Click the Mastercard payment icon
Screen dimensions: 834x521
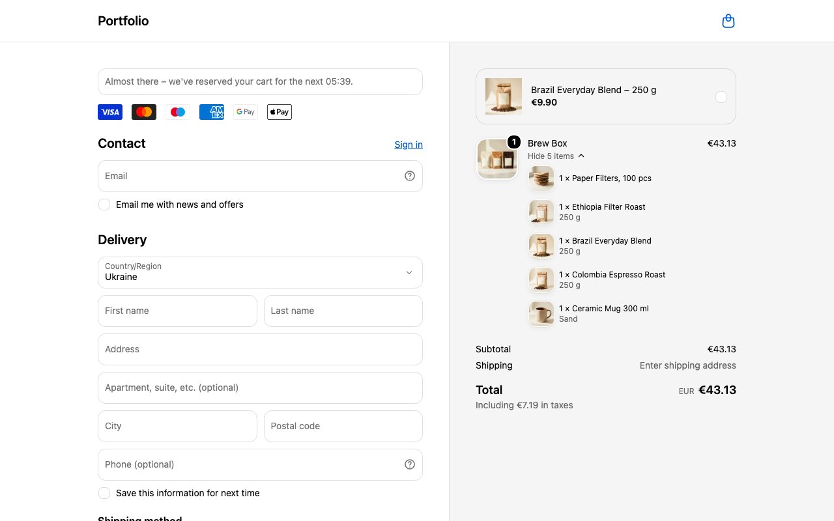(x=144, y=112)
